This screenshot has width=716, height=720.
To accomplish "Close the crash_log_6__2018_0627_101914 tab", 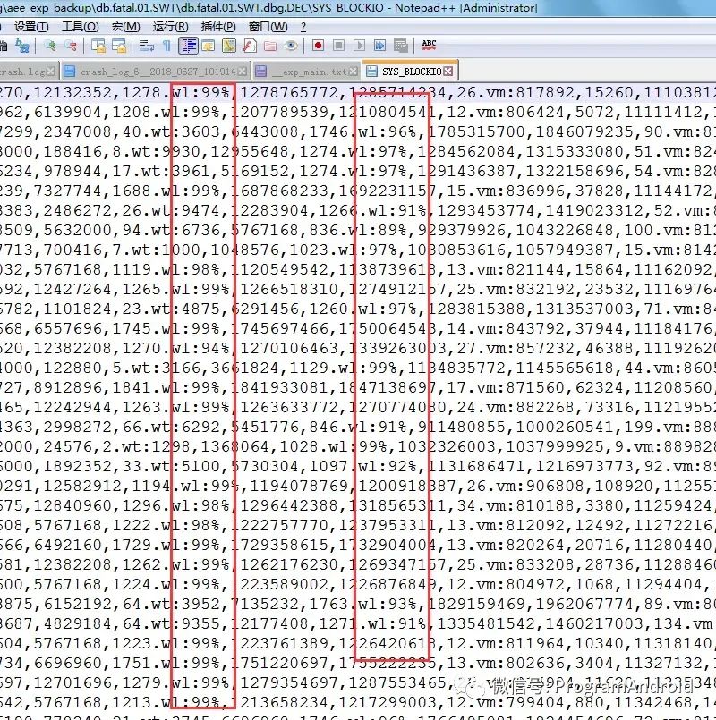I will pos(242,72).
